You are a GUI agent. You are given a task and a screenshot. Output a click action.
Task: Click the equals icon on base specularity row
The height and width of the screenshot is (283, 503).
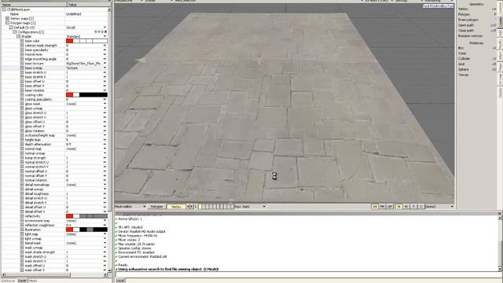coord(105,50)
